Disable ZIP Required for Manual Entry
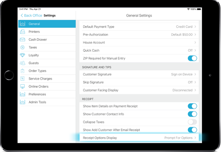 click(192, 58)
